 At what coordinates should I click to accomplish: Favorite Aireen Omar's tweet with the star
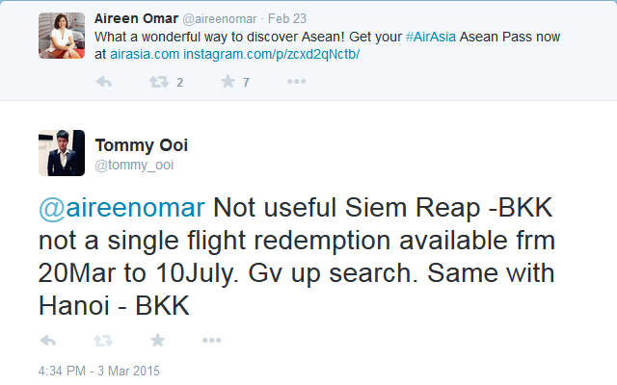click(x=228, y=83)
